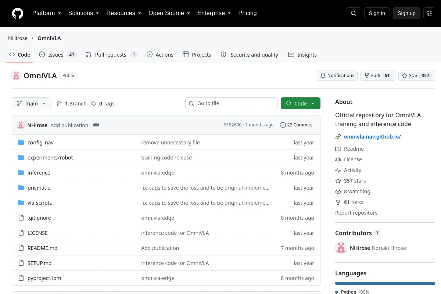Click the contributor avatar of Noriaki Hirose
441x294 pixels.
click(341, 248)
